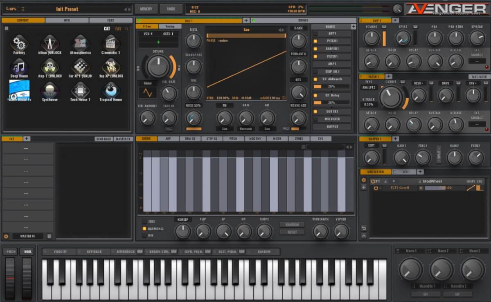Click the search magnifier in content browser
The image size is (491, 302).
pyautogui.click(x=127, y=29)
